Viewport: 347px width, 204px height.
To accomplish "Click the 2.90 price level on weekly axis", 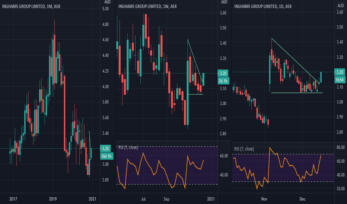I will coord(223,118).
